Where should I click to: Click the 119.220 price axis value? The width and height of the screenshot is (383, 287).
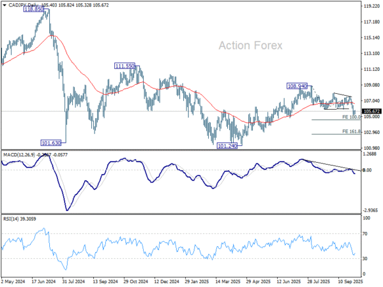(x=370, y=6)
